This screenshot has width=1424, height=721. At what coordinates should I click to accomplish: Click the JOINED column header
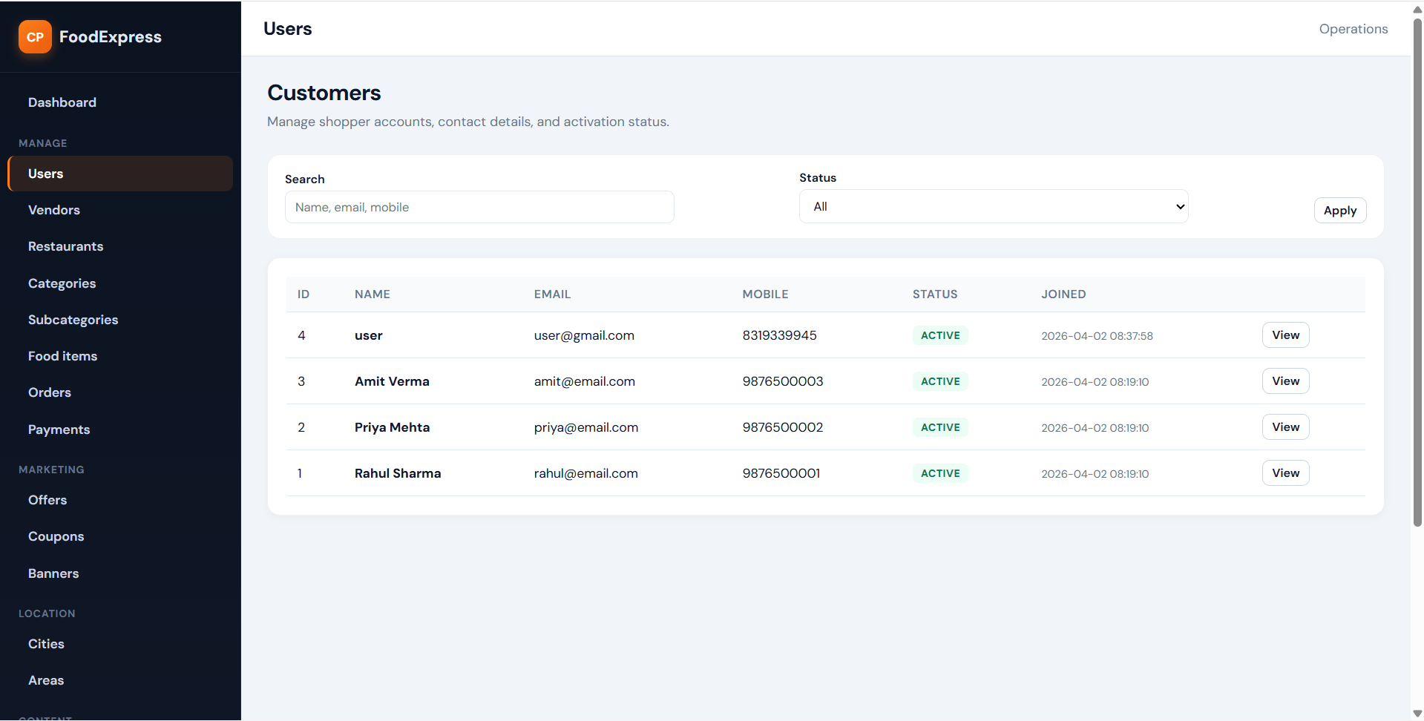(x=1063, y=294)
